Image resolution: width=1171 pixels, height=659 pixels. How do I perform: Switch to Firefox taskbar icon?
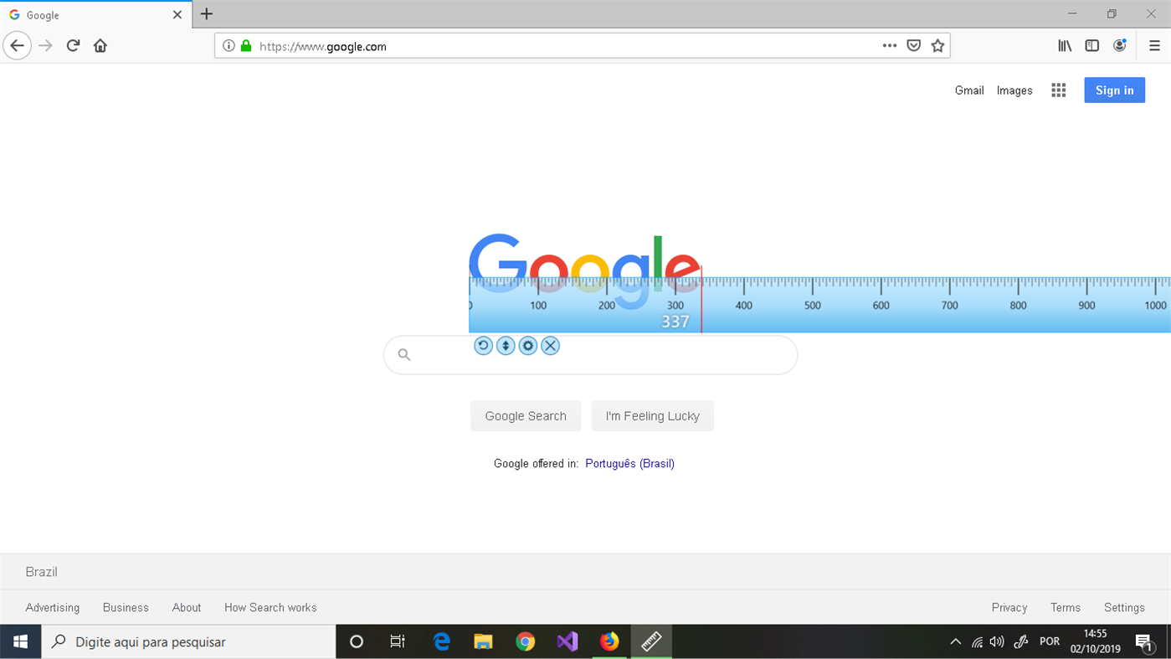[x=609, y=642]
